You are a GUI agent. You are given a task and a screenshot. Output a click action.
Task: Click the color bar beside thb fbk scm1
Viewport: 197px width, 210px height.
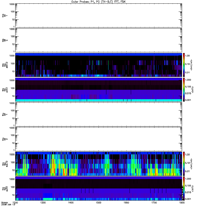pos(184,90)
